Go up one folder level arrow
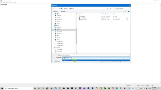This screenshot has height=90, width=161. click(59, 8)
